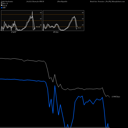
Task: Click the 80 level label in FULL chart
Action: 83,13
